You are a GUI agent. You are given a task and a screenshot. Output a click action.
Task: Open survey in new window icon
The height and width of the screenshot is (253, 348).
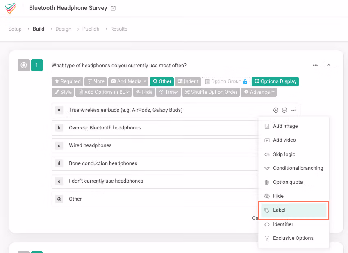[113, 8]
